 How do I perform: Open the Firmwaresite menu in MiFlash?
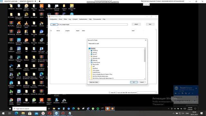tap(97, 19)
